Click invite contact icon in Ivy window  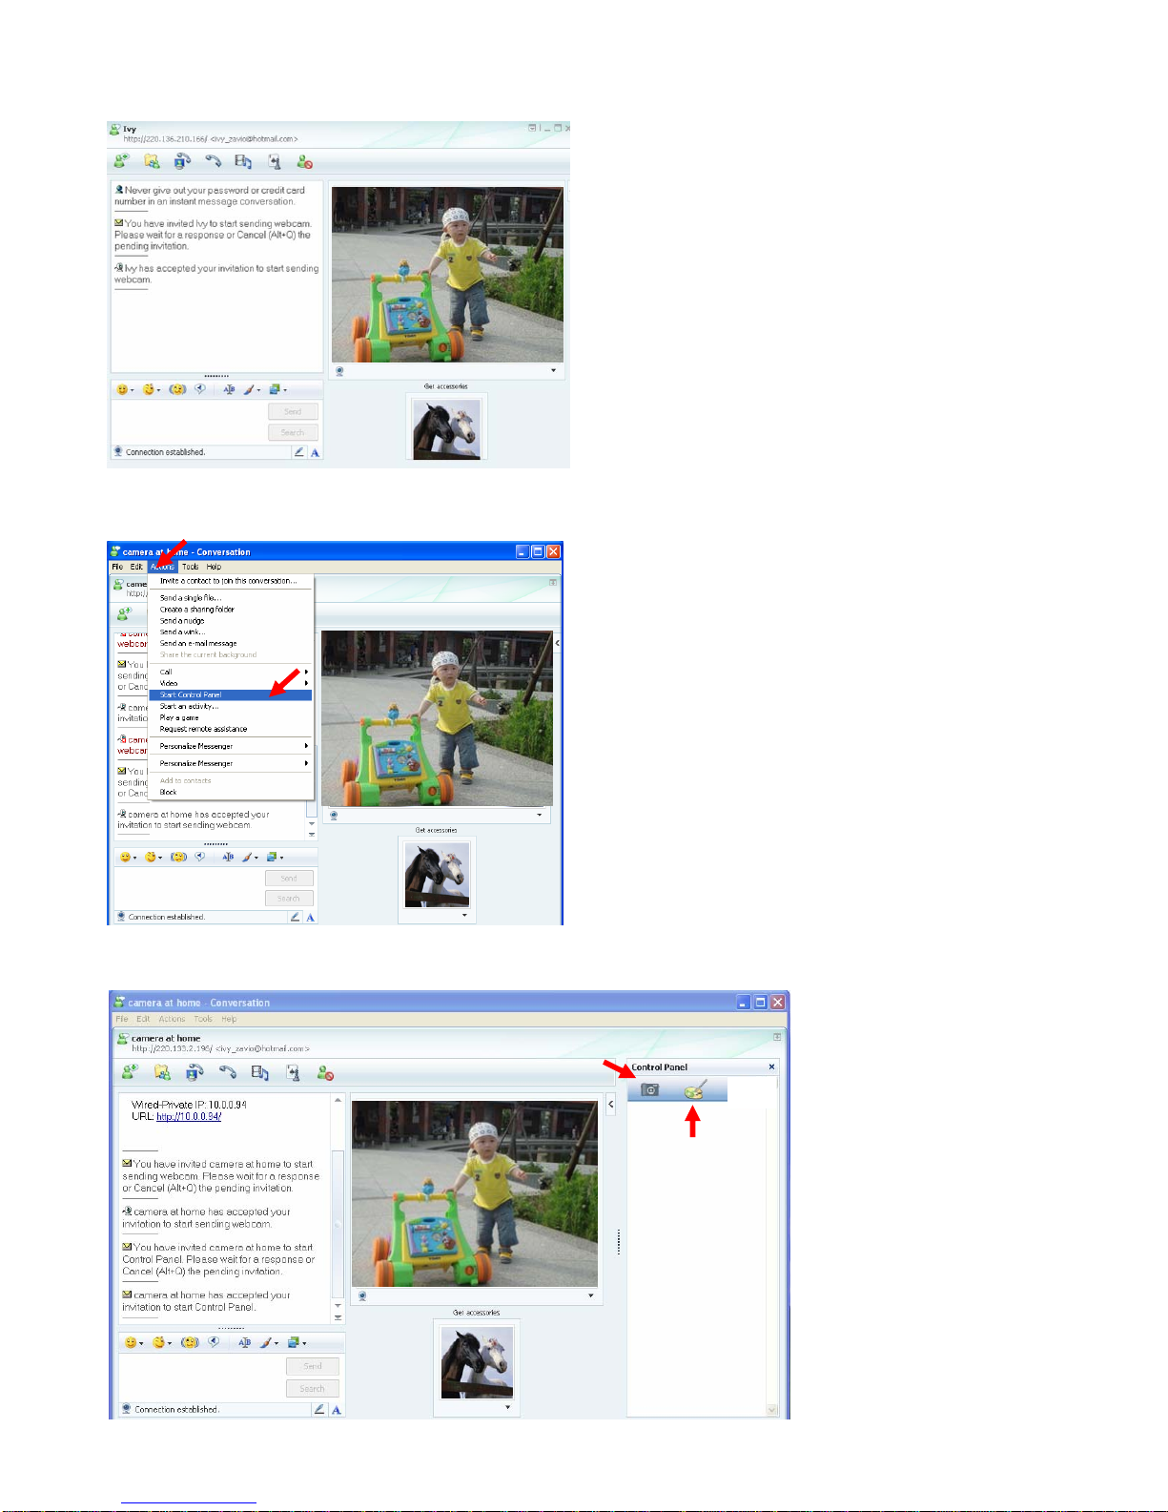click(x=121, y=162)
